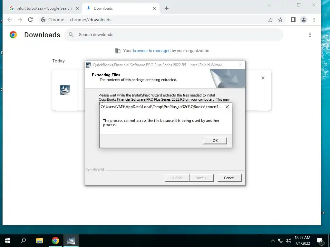This screenshot has height=247, width=330.
Task: Open the network status tray icon
Action: 281,241
